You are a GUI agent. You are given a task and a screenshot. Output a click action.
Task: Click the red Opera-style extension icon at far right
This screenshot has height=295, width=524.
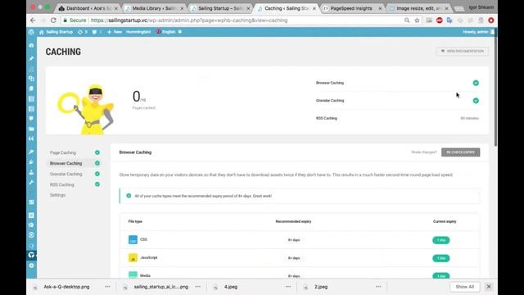point(491,20)
